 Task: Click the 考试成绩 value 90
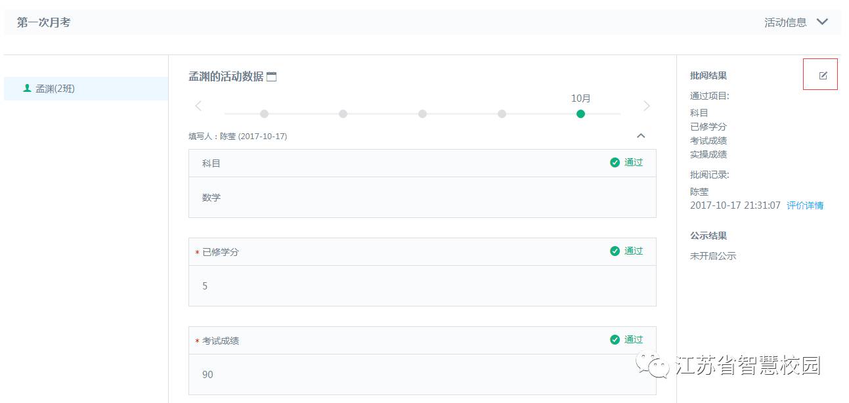pos(207,374)
